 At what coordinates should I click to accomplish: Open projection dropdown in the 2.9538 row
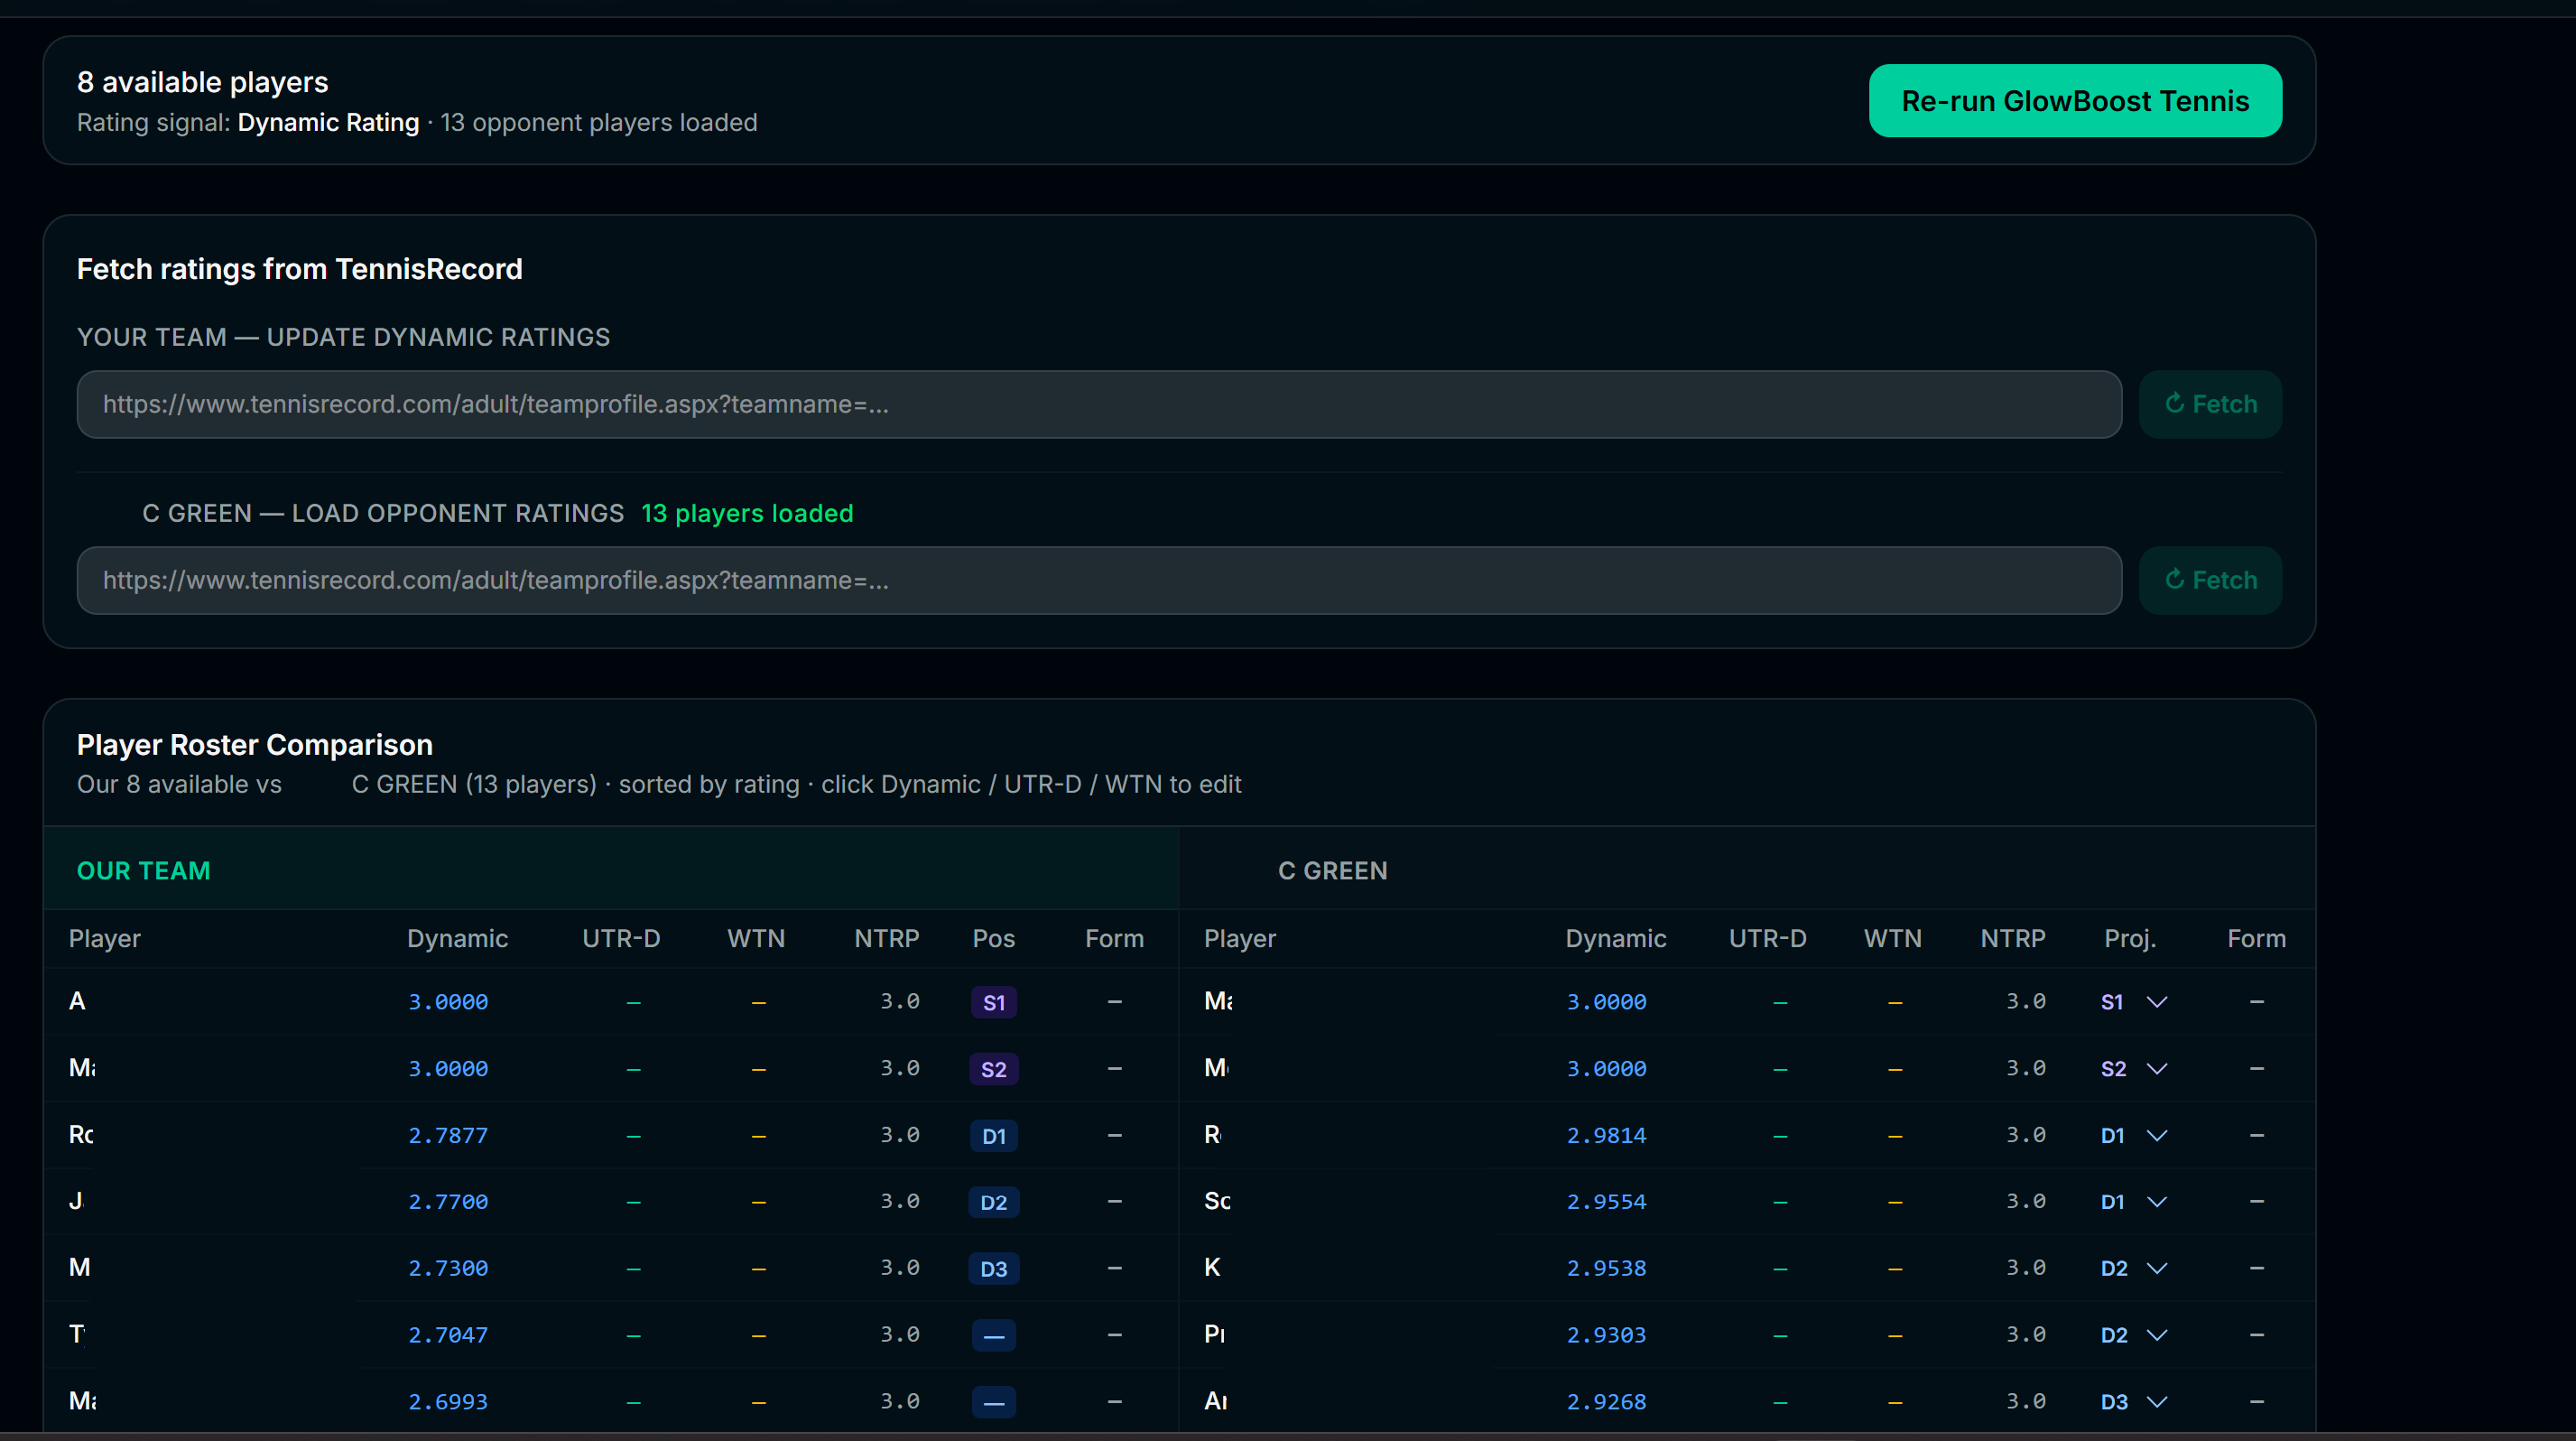[x=2133, y=1268]
